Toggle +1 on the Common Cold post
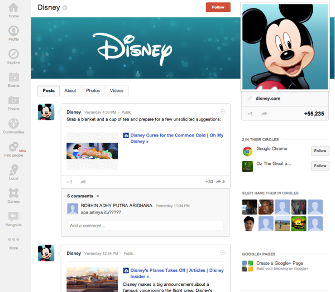Viewport: 335px width, 292px height. [x=70, y=182]
